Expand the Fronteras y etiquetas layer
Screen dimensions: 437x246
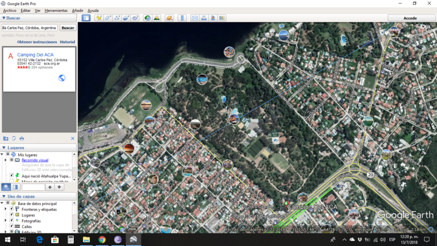pos(5,209)
